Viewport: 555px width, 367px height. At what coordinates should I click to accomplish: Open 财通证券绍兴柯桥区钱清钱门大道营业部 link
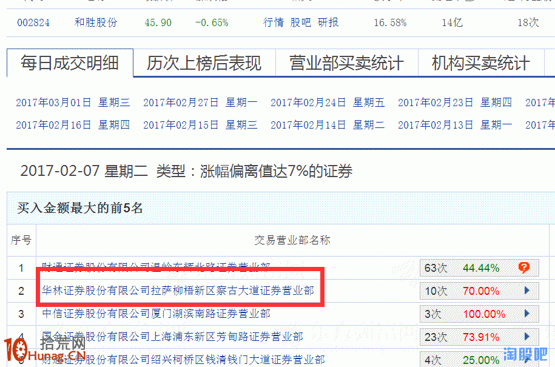183,360
